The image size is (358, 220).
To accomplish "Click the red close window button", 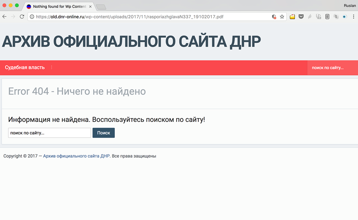I will click(x=4, y=6).
